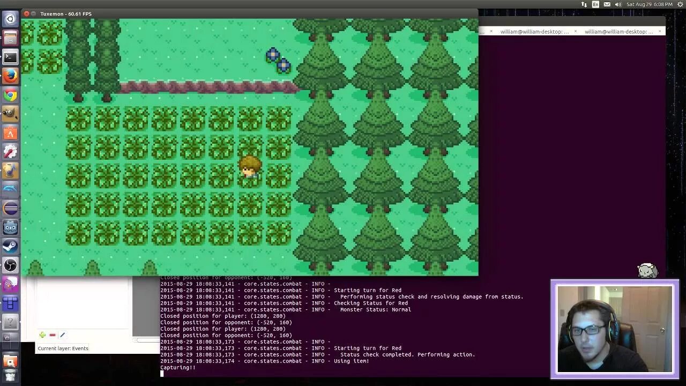This screenshot has height=386, width=686.
Task: Click the 'Using item!' log line
Action: click(265, 361)
